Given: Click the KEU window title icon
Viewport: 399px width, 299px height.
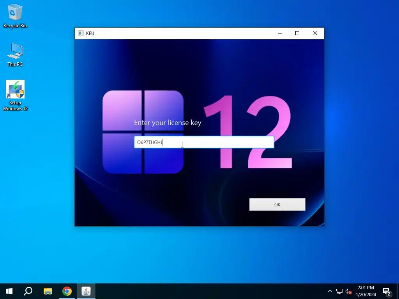Looking at the screenshot, I should point(81,33).
